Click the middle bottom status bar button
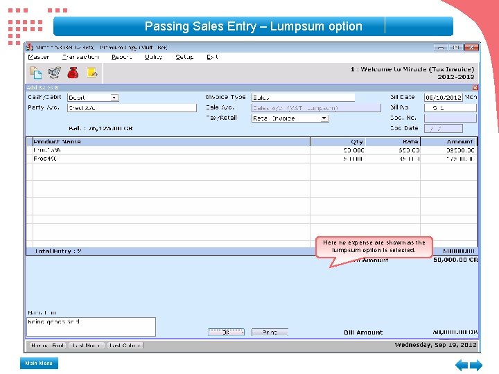The height and width of the screenshot is (374, 499). 87,346
